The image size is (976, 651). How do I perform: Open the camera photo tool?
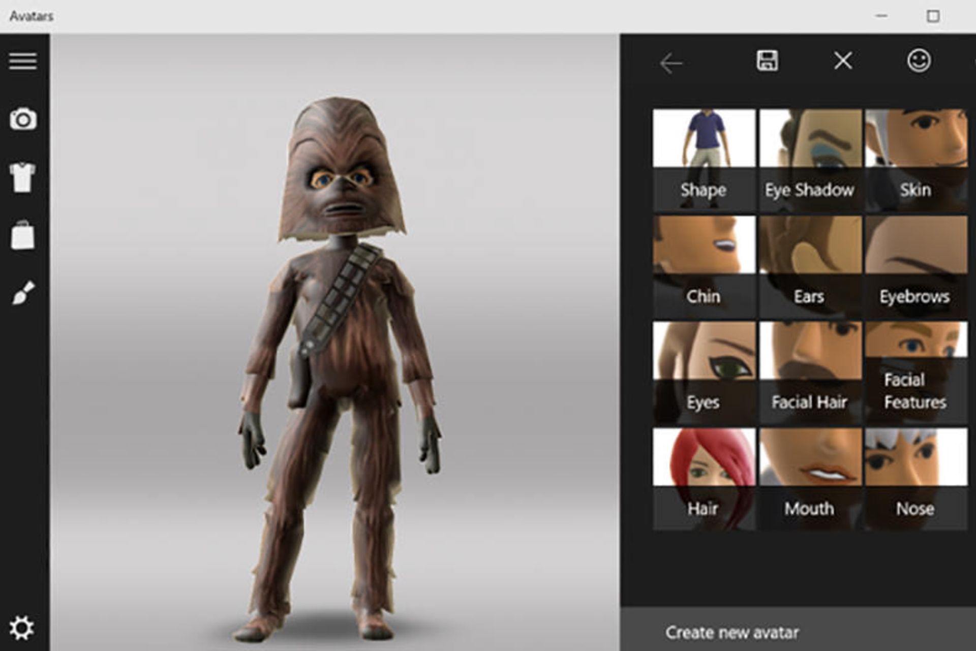coord(23,119)
